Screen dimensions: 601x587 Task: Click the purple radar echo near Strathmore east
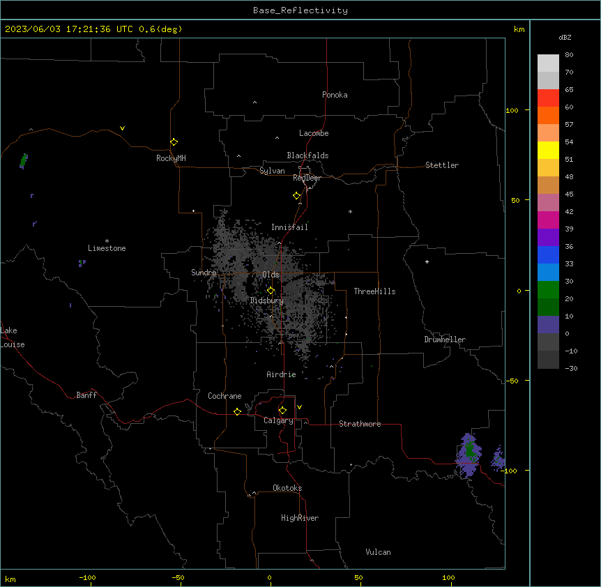click(x=469, y=456)
